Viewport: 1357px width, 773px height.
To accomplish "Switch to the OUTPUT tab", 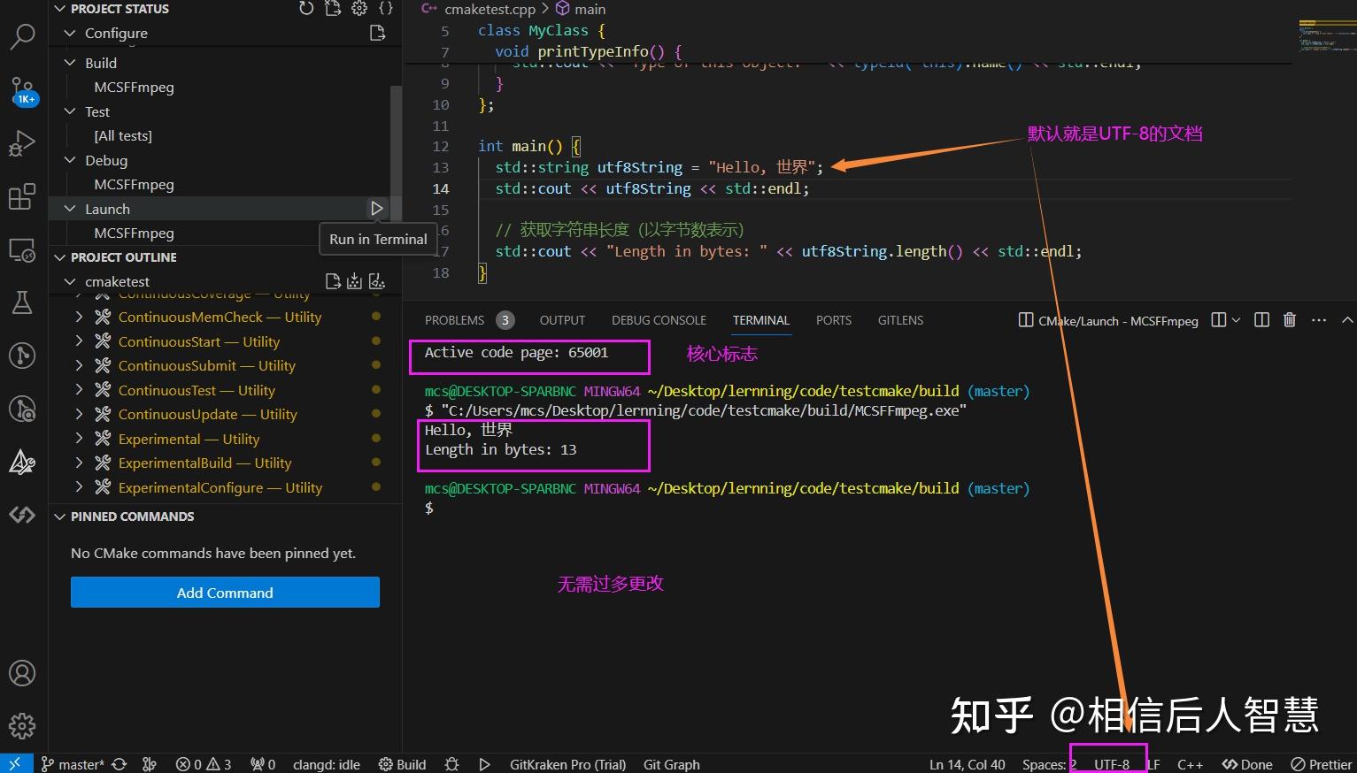I will coord(561,320).
